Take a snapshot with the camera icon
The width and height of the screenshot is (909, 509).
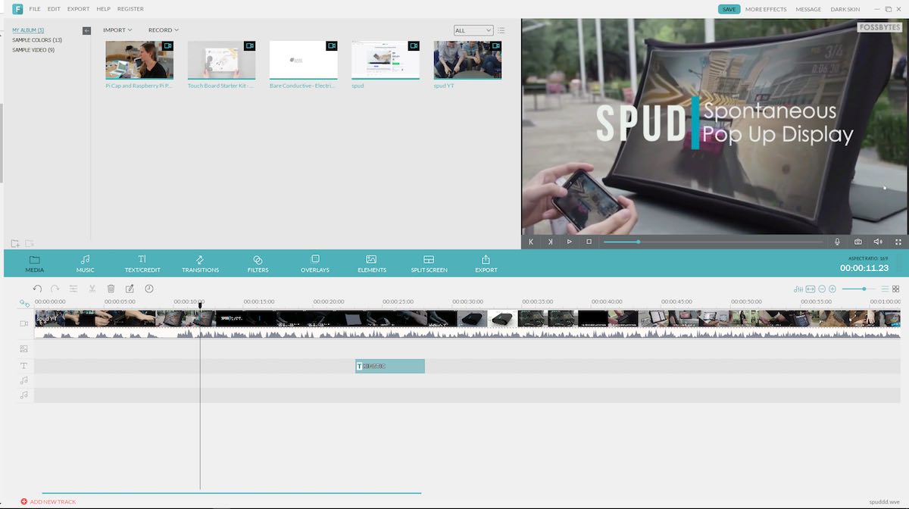857,242
